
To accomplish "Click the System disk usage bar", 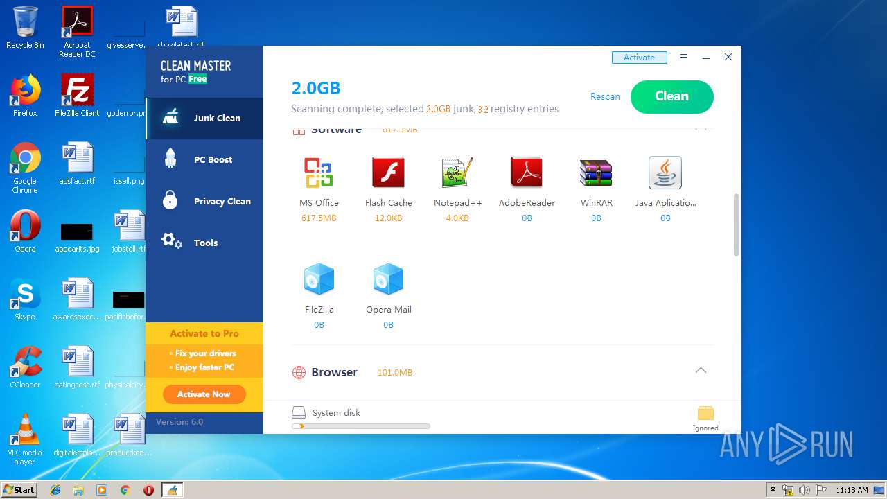I will [x=361, y=426].
